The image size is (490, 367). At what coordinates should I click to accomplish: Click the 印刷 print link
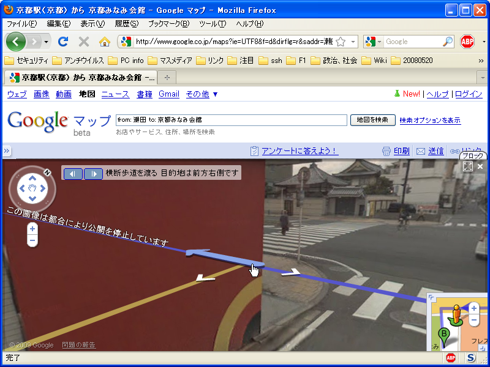(402, 151)
